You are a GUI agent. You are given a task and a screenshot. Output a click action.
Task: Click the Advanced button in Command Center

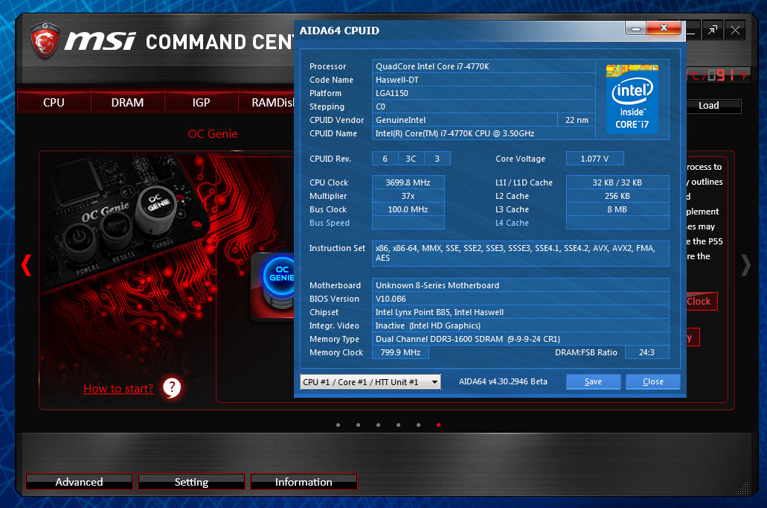click(x=80, y=482)
